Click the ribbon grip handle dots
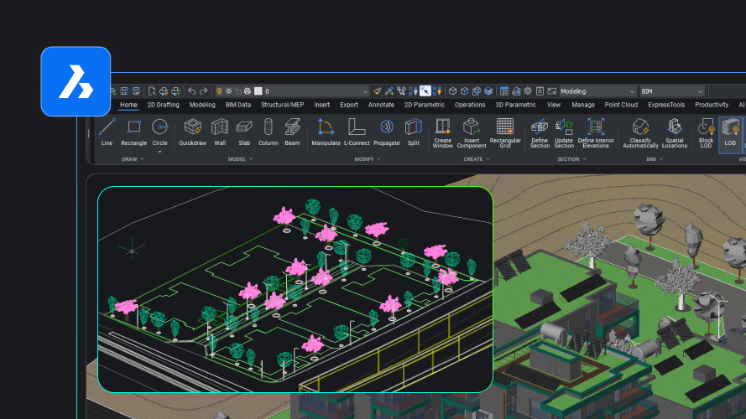Screen dimensions: 746x419 pos(89,134)
